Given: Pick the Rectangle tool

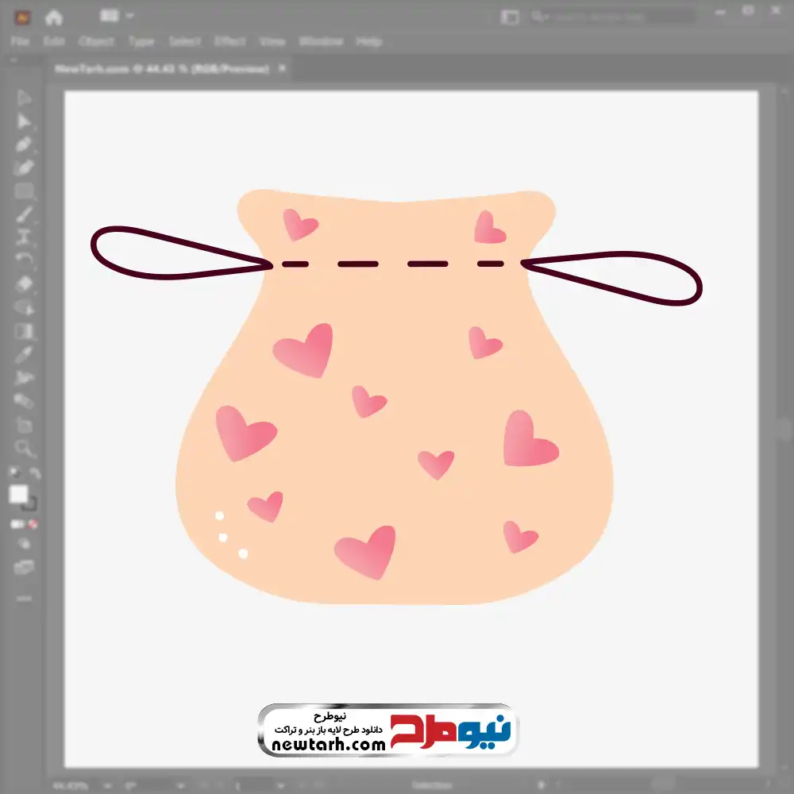Looking at the screenshot, I should coord(24,191).
